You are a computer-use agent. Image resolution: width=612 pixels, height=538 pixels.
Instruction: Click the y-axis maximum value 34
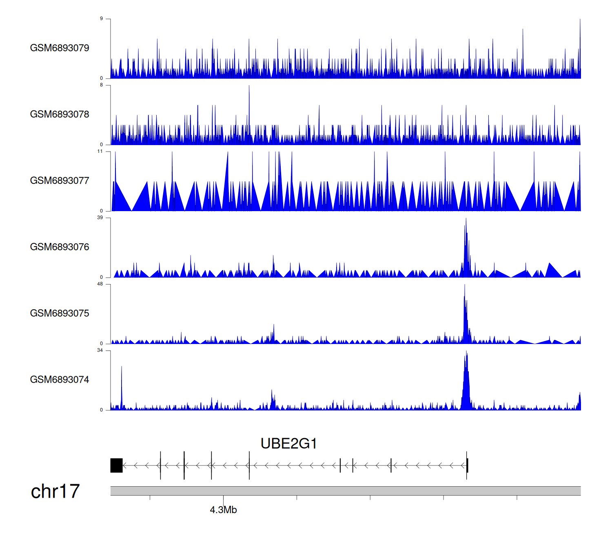pos(100,351)
